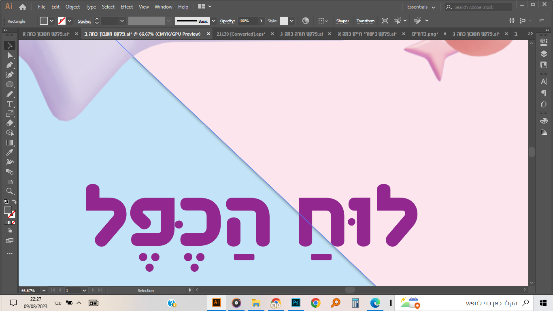
Task: Open the OpenType panel icon
Action: (544, 104)
